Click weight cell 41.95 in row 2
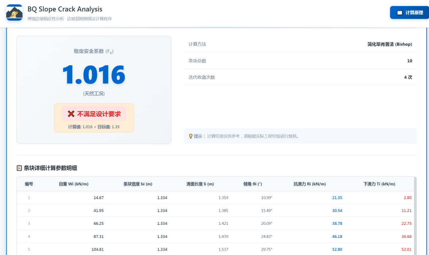Screen dimensions: 429x255 pyautogui.click(x=99, y=211)
